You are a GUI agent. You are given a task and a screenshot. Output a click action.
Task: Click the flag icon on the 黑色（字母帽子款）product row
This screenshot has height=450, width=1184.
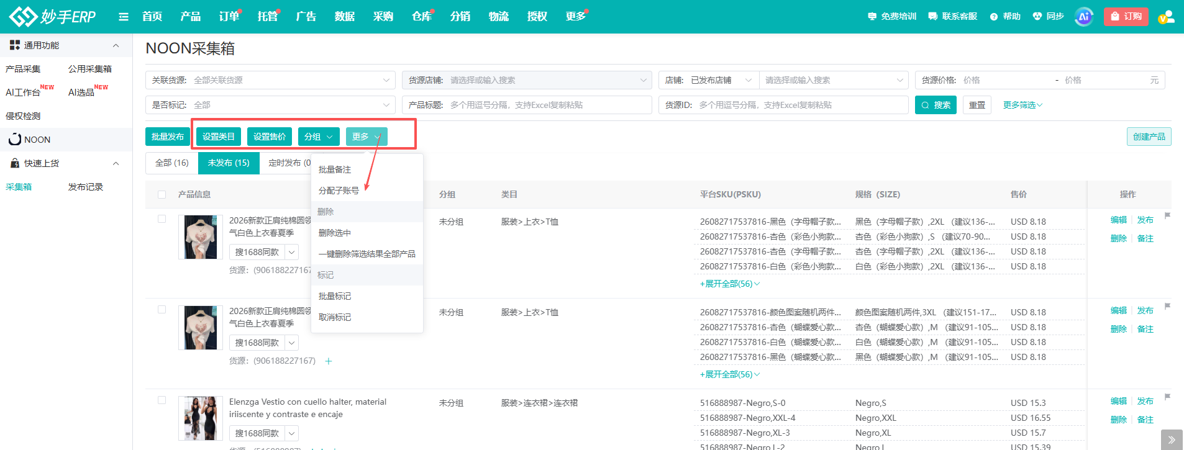point(1167,216)
